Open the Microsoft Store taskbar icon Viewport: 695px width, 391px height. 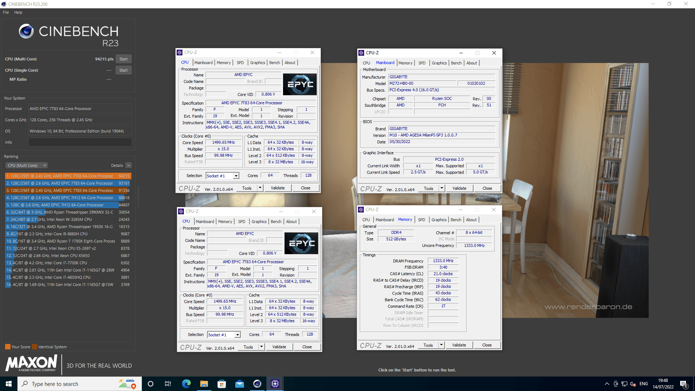tap(222, 384)
